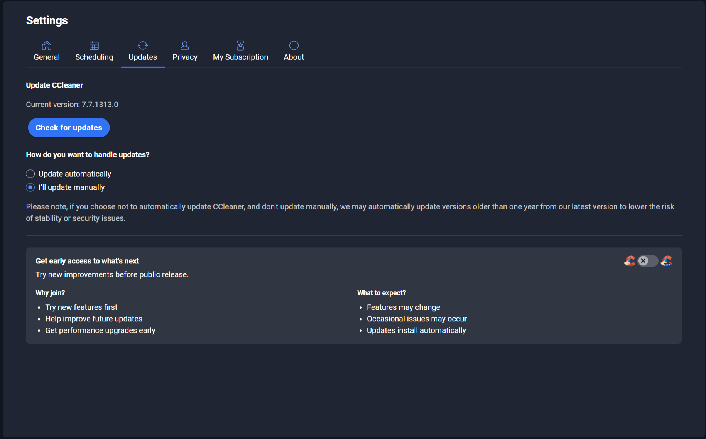Switch to the Scheduling tab label

pos(94,57)
